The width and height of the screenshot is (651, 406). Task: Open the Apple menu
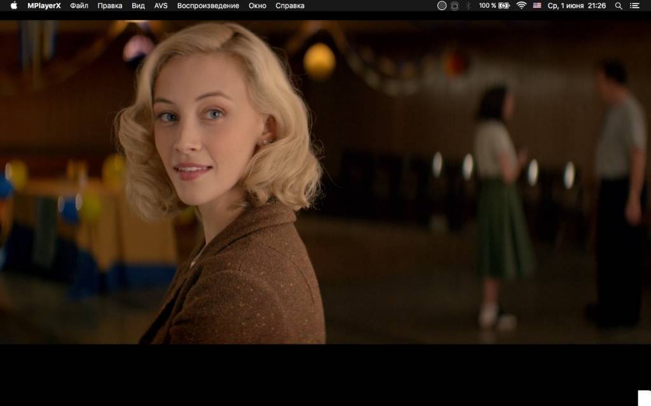pyautogui.click(x=14, y=5)
